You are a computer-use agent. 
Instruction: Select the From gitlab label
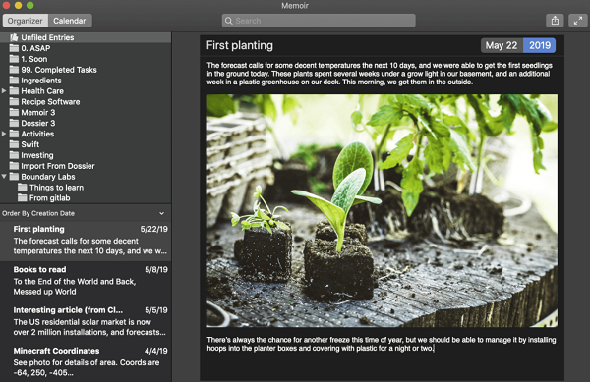point(50,198)
